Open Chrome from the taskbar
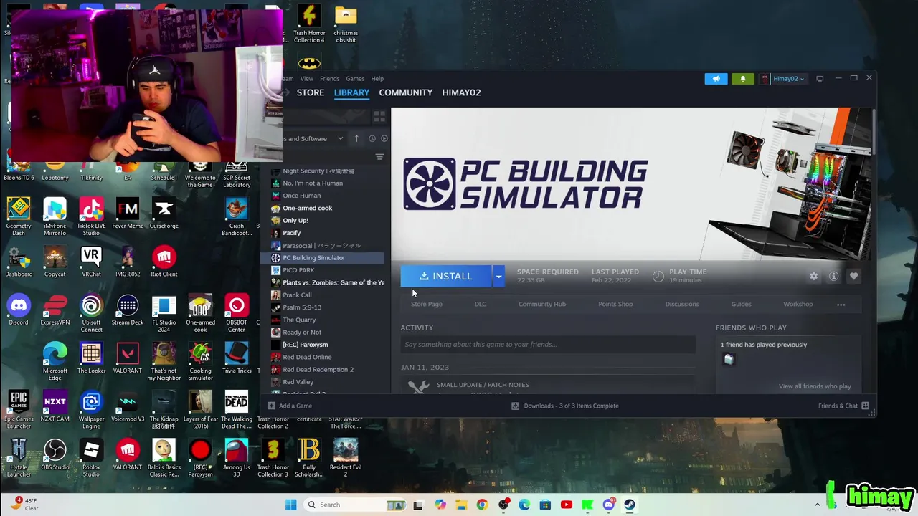 tap(482, 505)
